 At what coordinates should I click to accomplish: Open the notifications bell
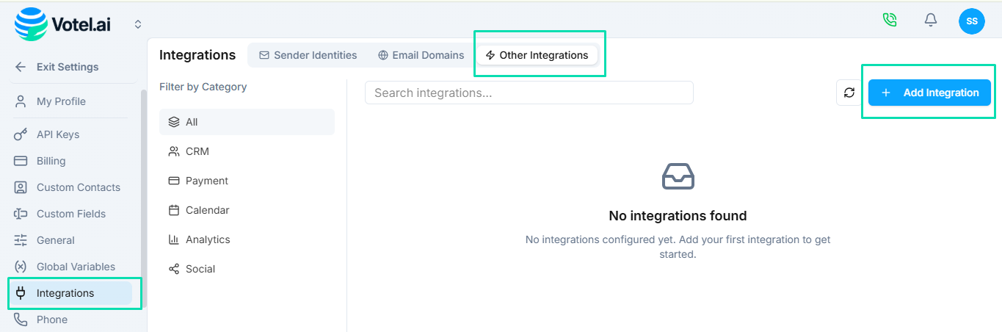pyautogui.click(x=931, y=21)
